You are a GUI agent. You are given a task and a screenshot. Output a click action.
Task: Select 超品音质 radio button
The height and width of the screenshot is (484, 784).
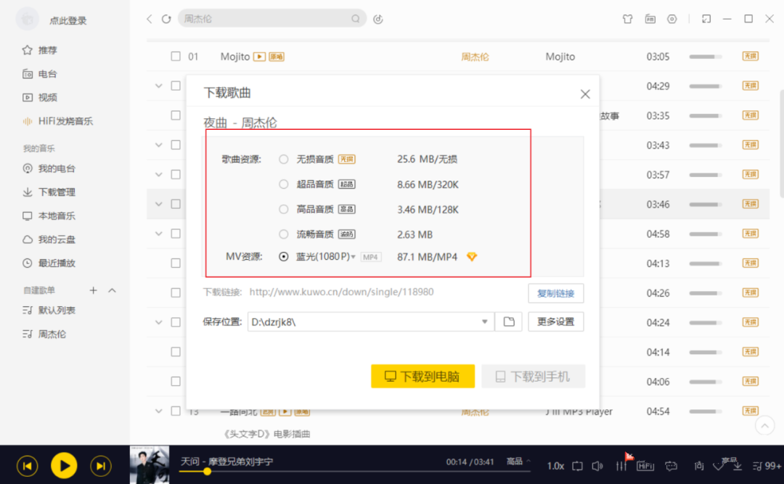coord(284,184)
